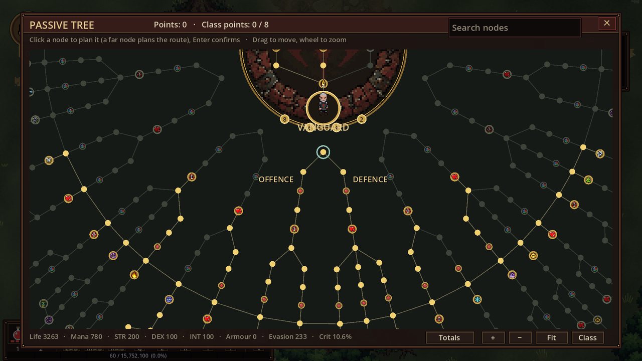Click the 'STR 200' stat
The image size is (642, 361).
pos(127,336)
